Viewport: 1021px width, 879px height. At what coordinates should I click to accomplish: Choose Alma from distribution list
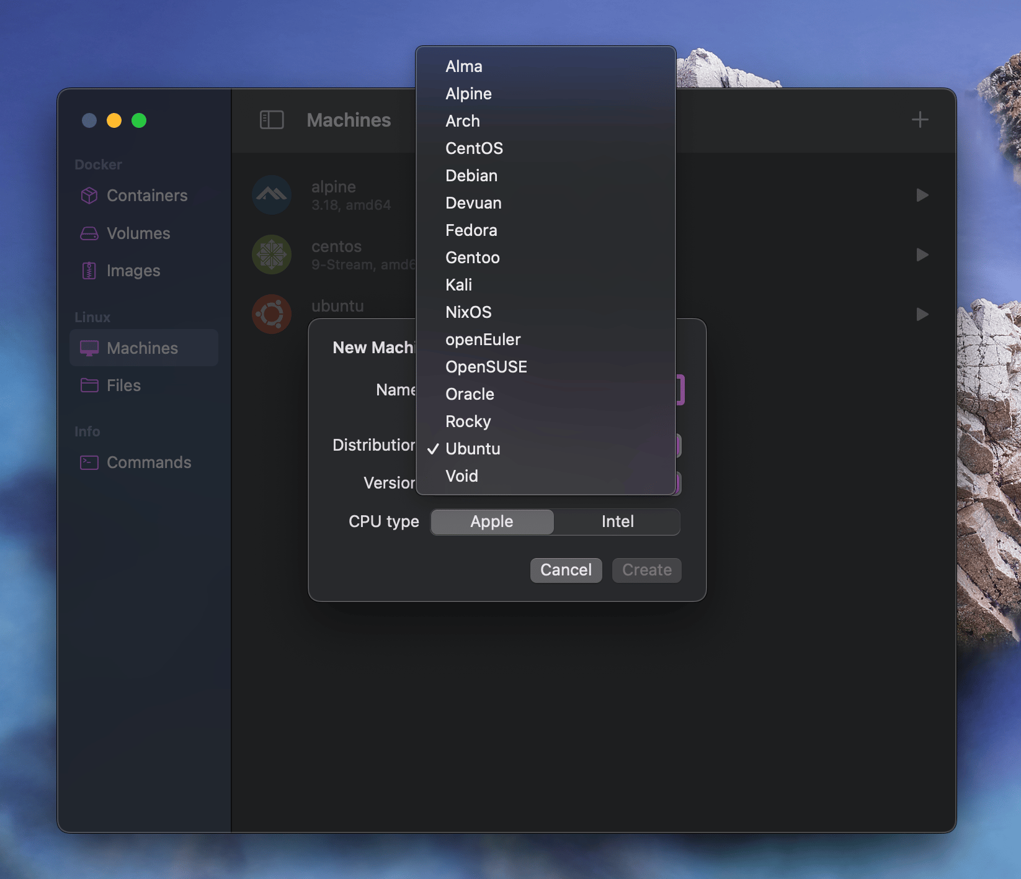click(546, 66)
